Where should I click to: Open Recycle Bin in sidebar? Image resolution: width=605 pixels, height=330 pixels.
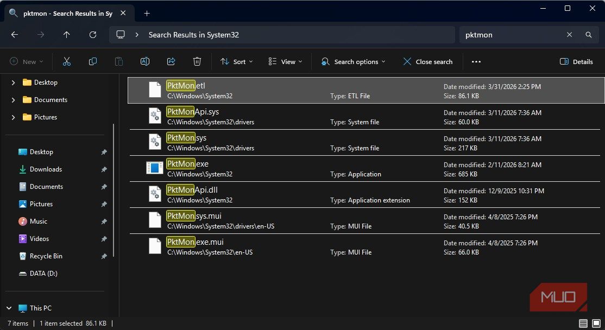pos(46,256)
